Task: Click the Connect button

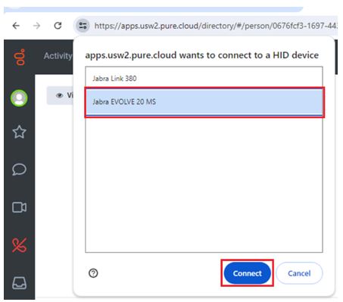Action: 247,273
